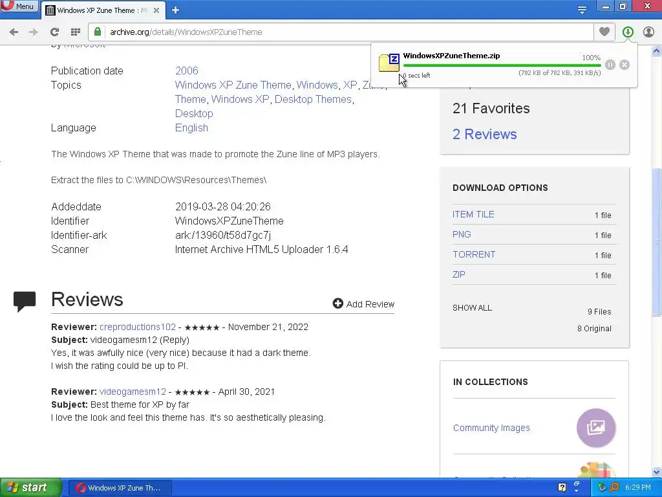Open the Desktop Themes topic link
Image resolution: width=662 pixels, height=497 pixels.
pos(313,99)
